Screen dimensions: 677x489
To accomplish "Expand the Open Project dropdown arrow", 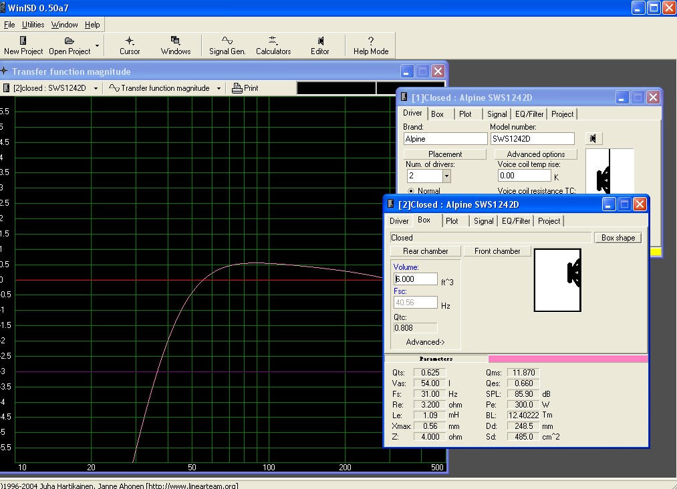I will (97, 45).
